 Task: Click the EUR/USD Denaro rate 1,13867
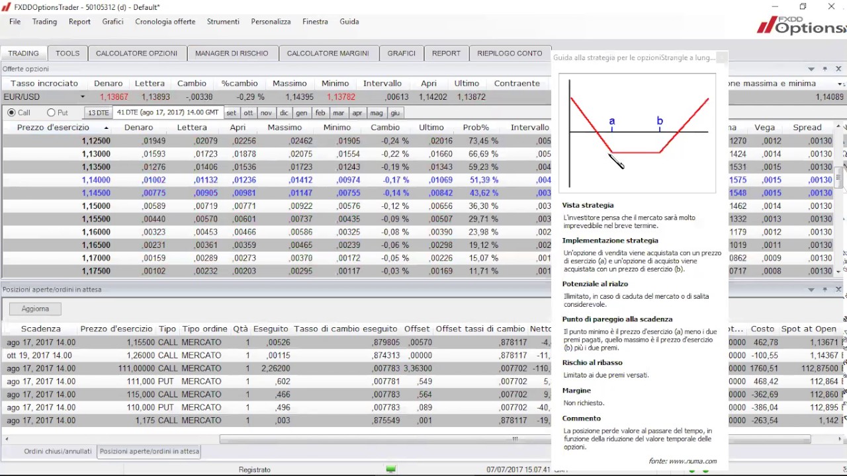pyautogui.click(x=114, y=97)
